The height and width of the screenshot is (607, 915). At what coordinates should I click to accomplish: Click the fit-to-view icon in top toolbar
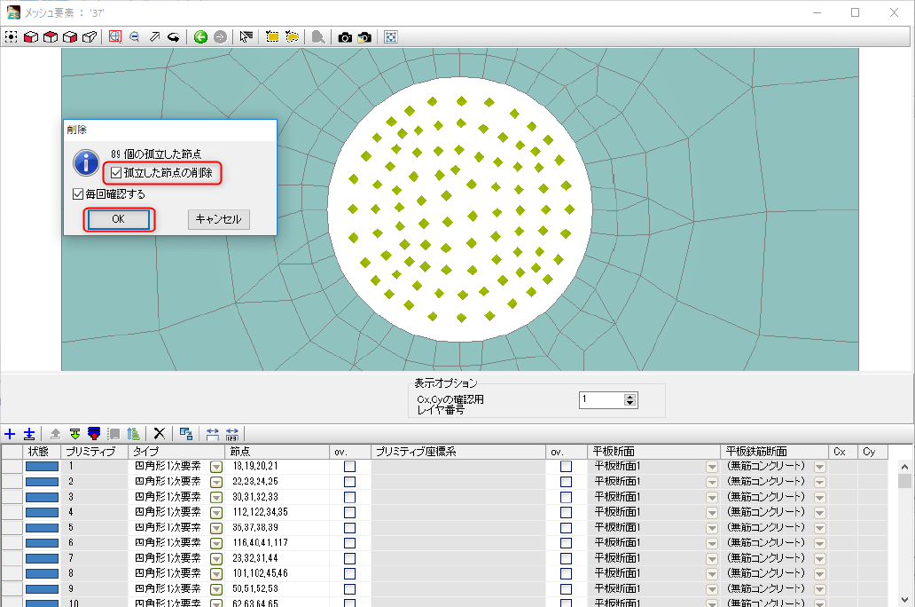pos(390,37)
